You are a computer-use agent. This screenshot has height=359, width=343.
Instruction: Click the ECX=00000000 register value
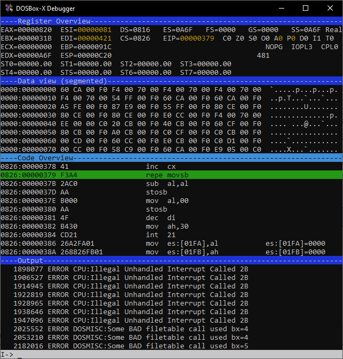[x=26, y=47]
